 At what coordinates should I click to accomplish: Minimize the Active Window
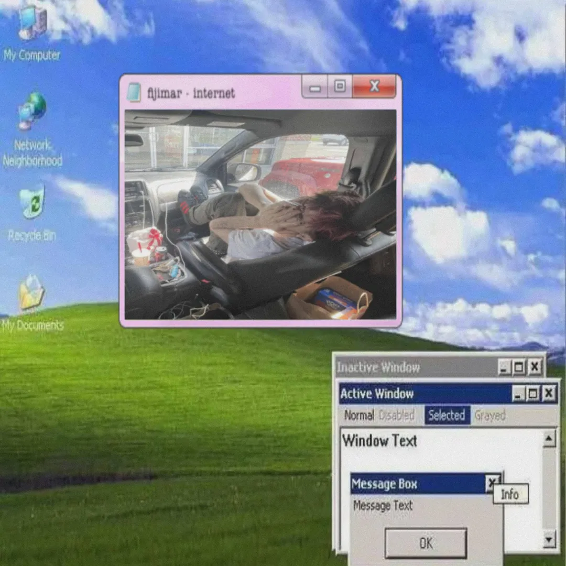pyautogui.click(x=518, y=394)
